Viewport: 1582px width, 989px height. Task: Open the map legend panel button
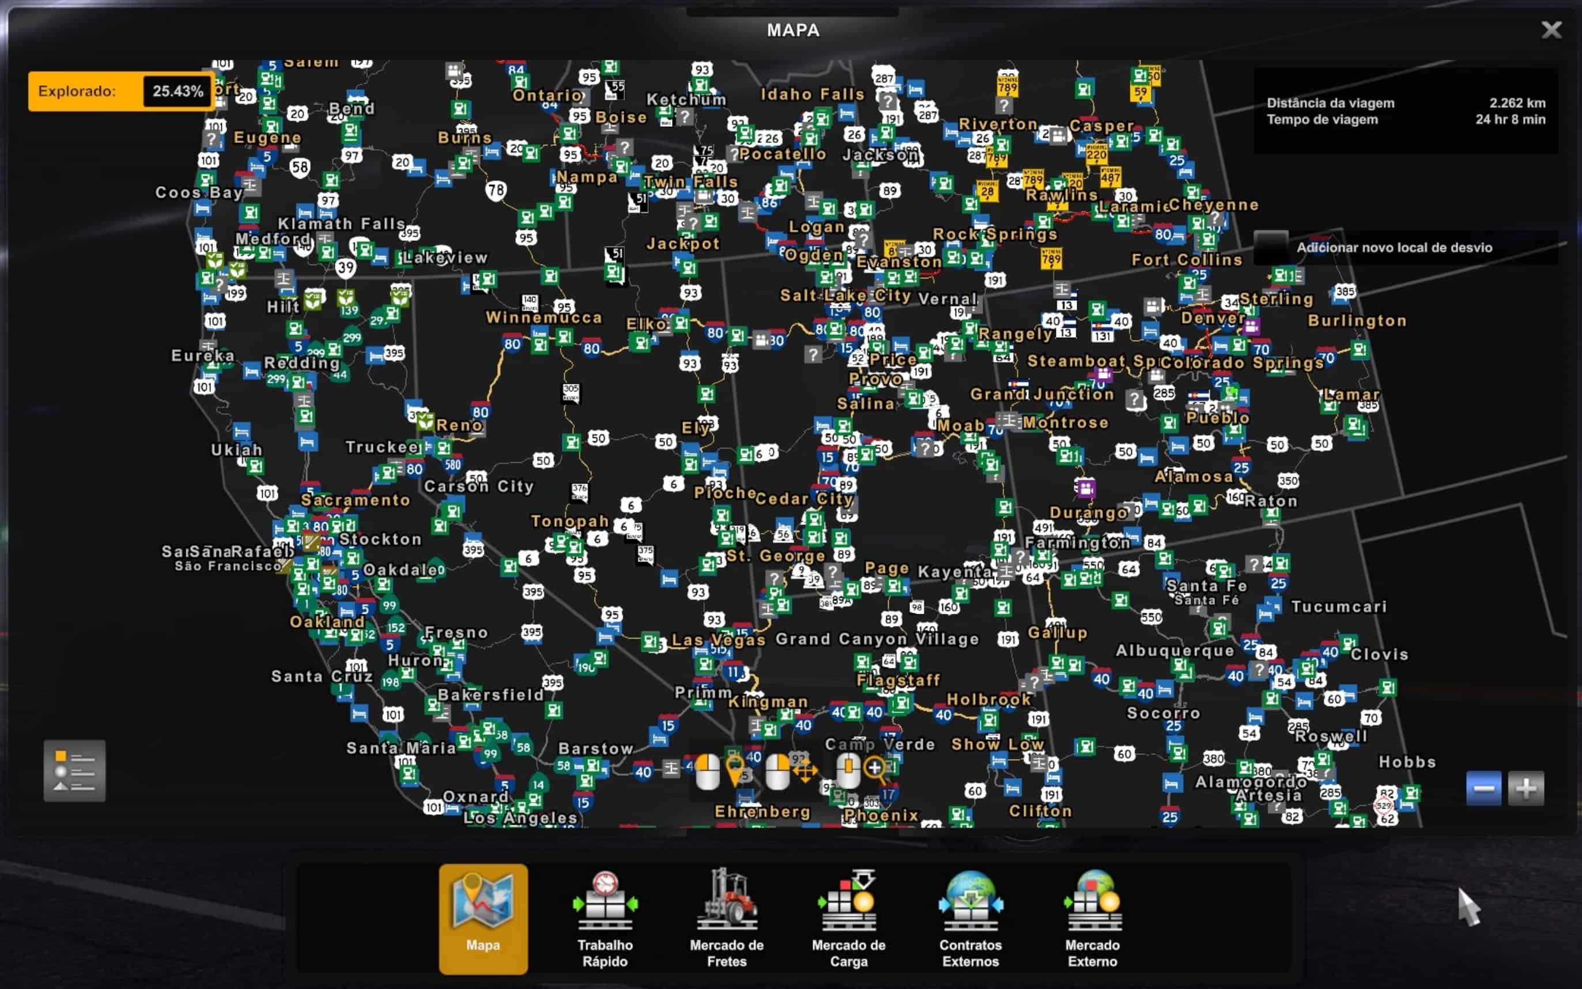(x=74, y=771)
